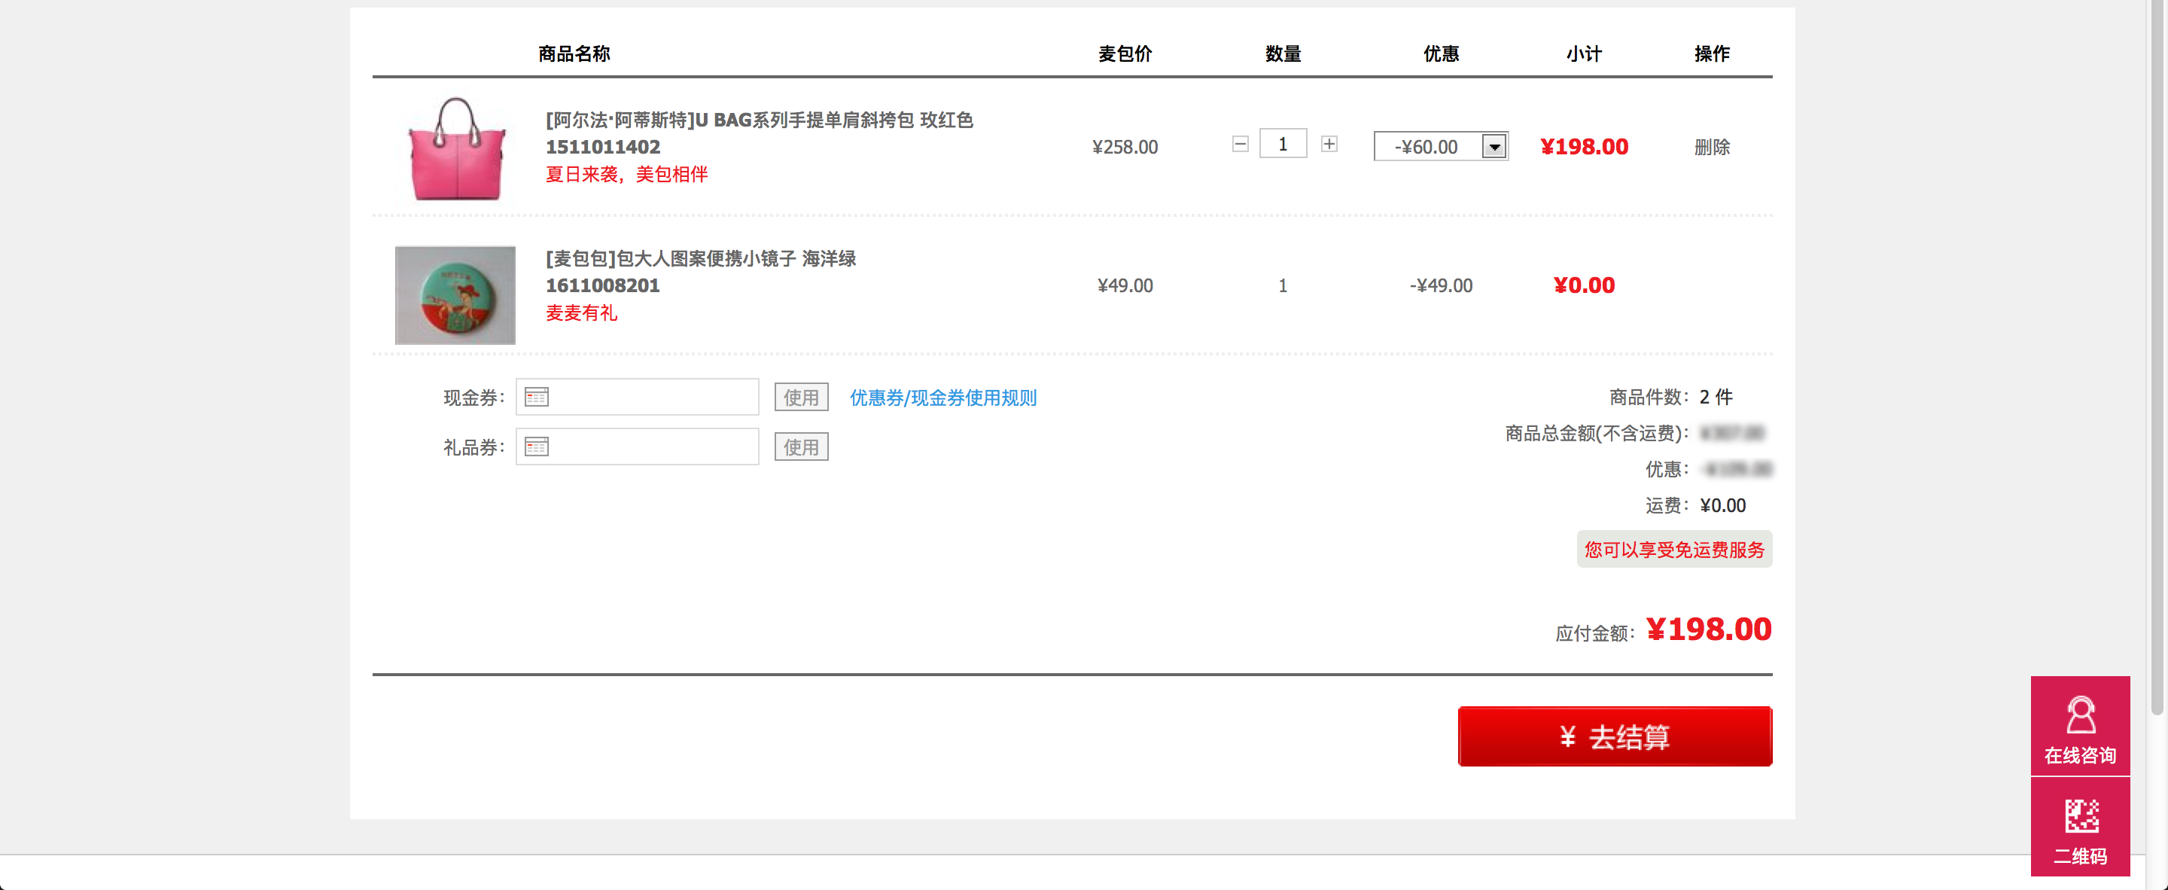
Task: Delete the pink bag via 删除
Action: click(1711, 148)
